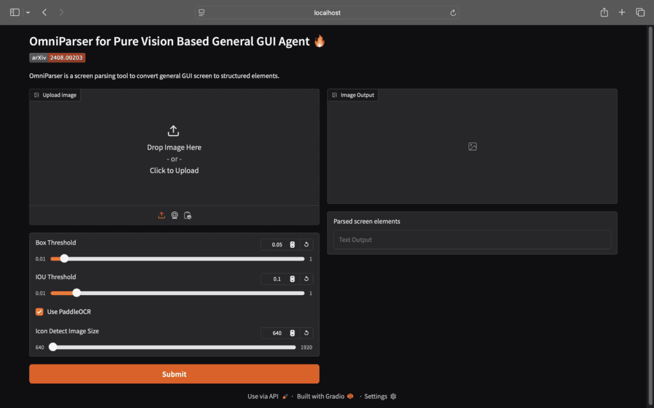Click the OmniParser page title heading
Viewport: 654px width, 408px height.
178,42
